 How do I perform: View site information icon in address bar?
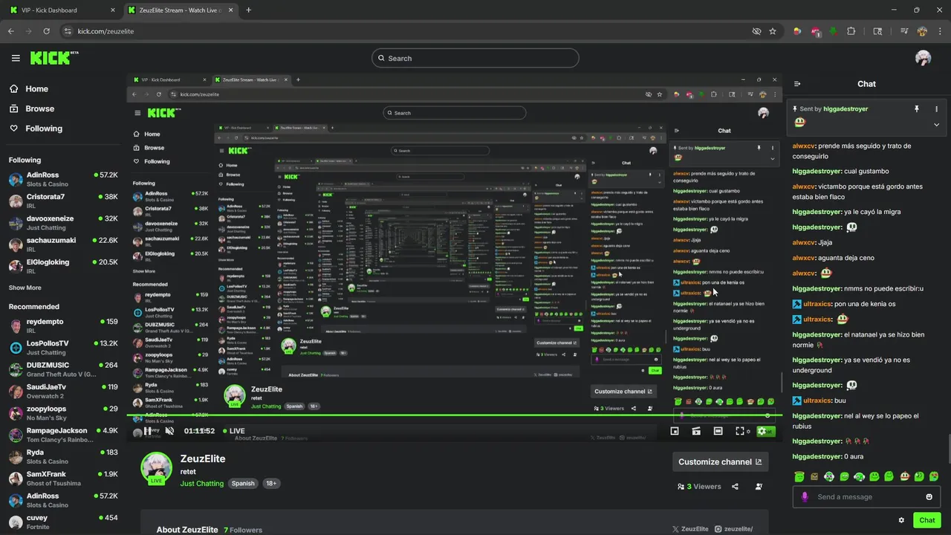coord(68,31)
